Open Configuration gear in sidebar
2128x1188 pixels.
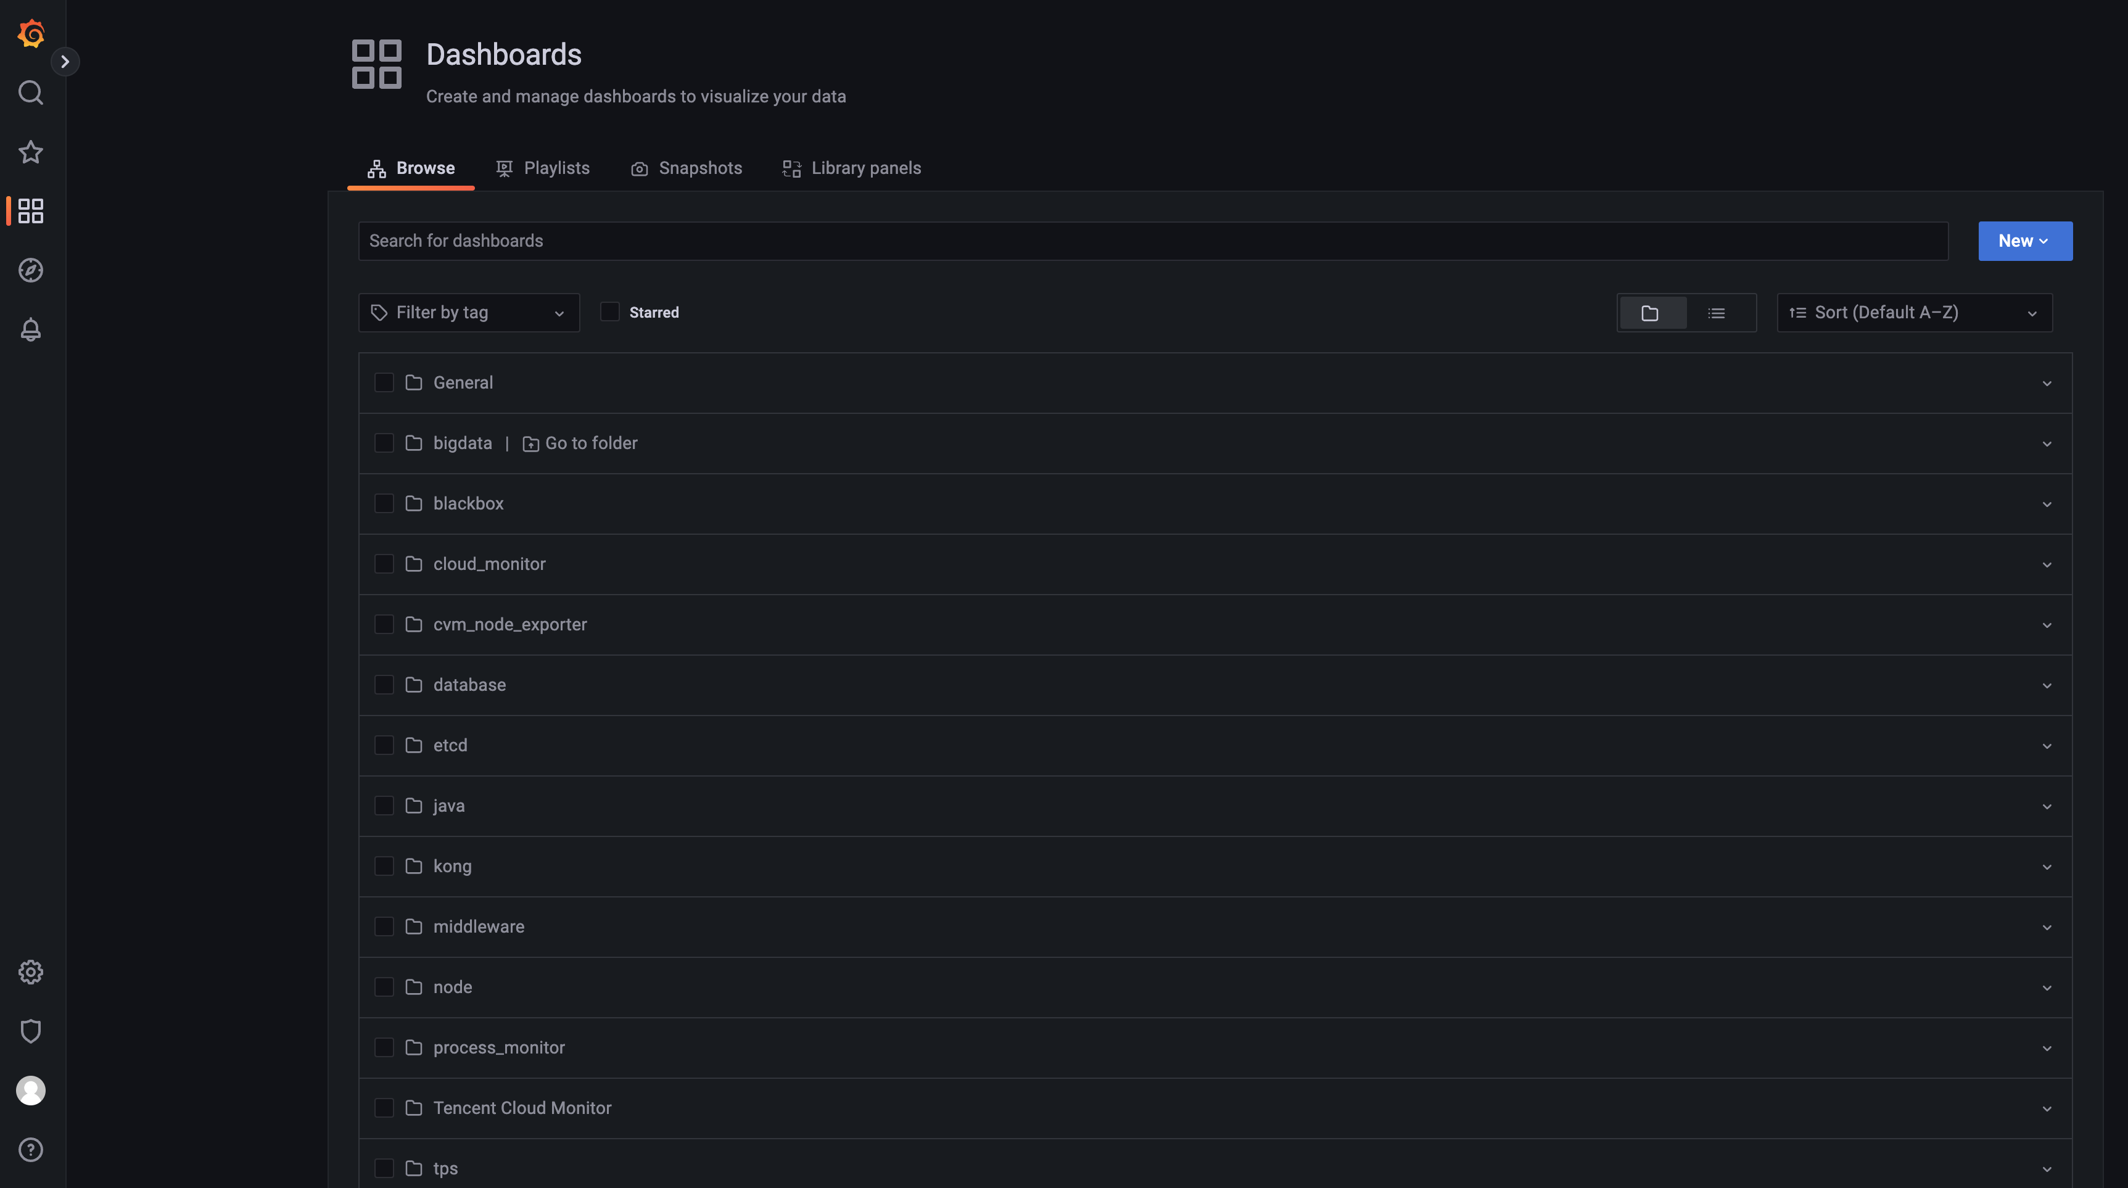point(31,971)
